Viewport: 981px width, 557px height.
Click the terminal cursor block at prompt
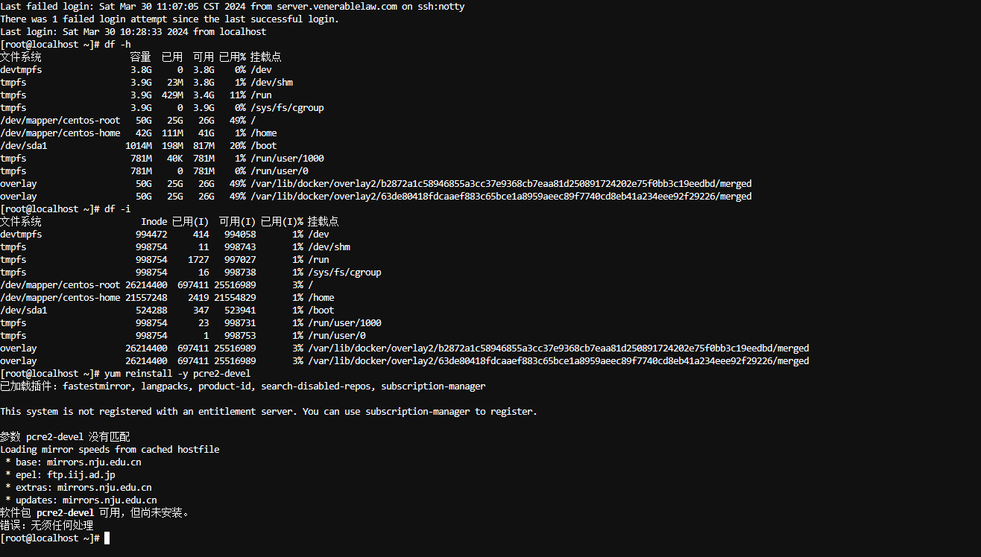coord(107,538)
